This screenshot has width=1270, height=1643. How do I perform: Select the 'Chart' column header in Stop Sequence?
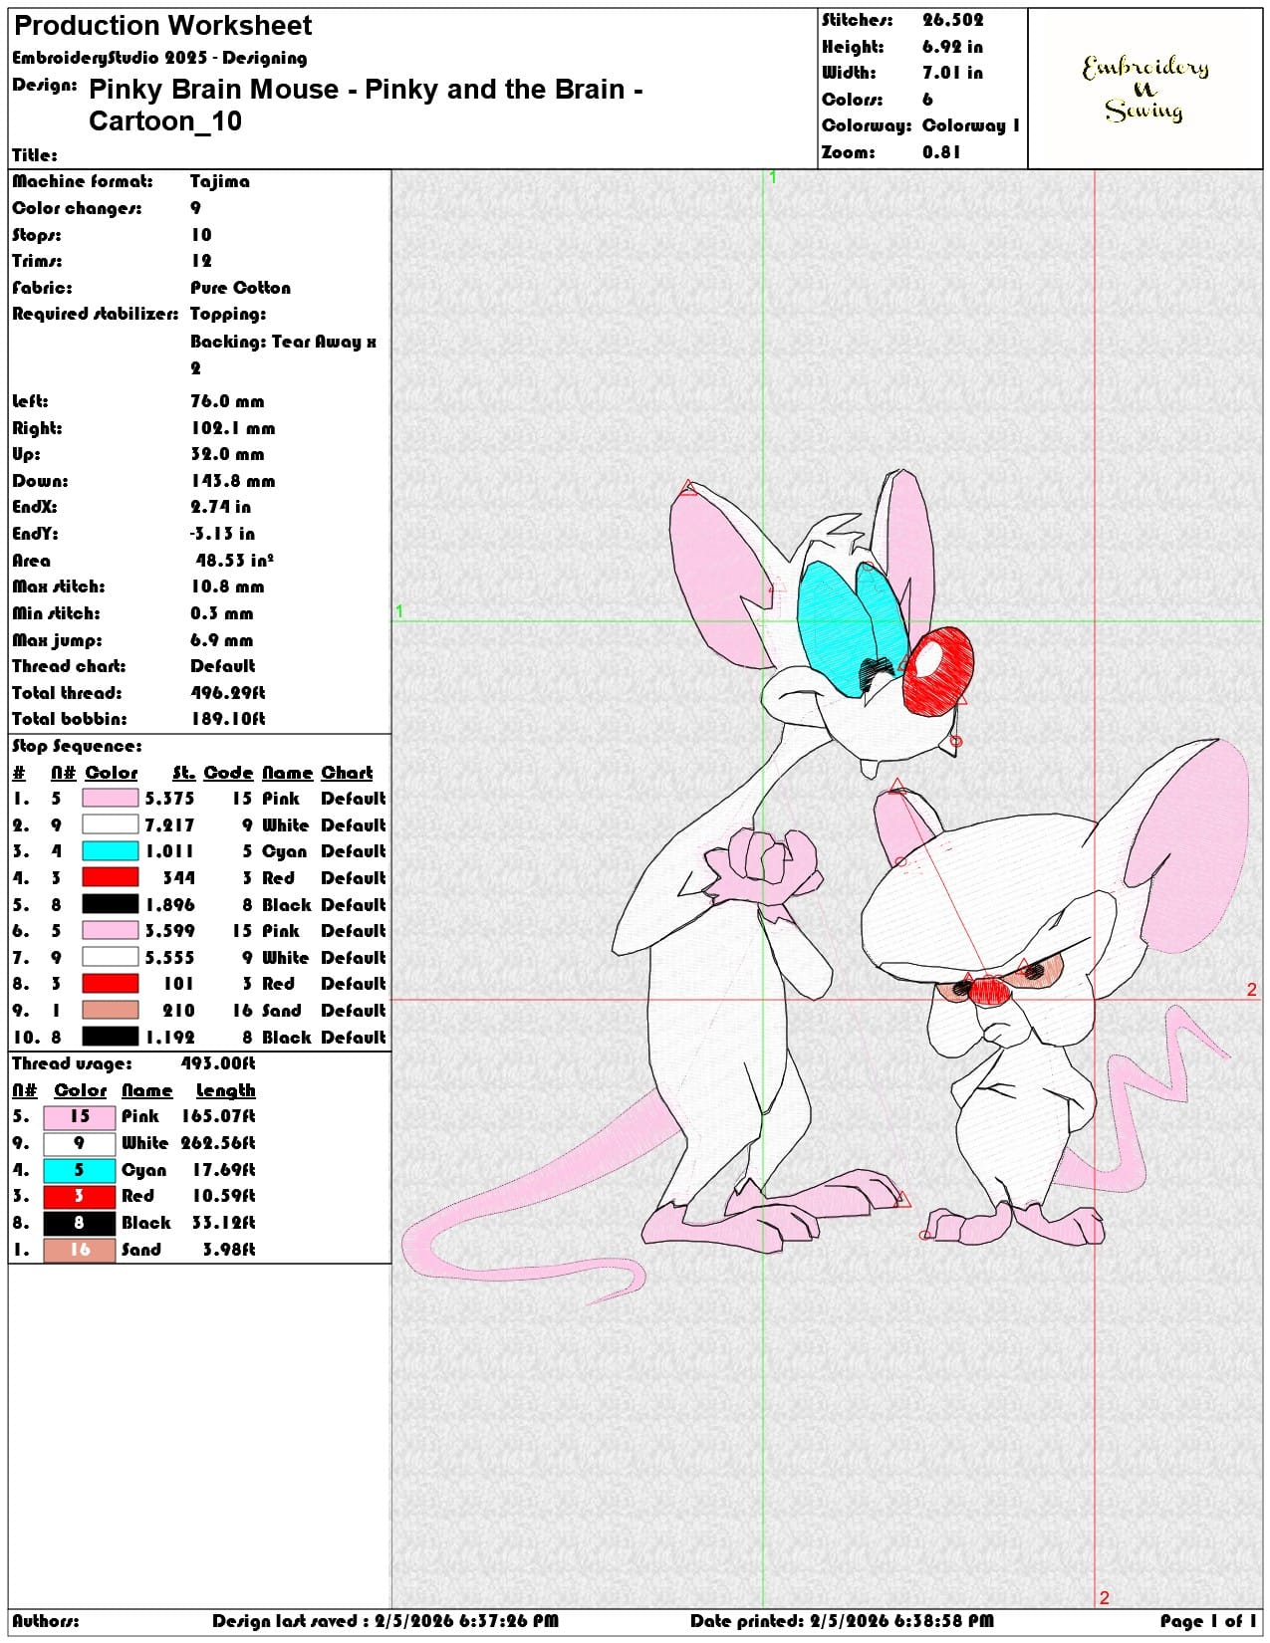coord(347,773)
